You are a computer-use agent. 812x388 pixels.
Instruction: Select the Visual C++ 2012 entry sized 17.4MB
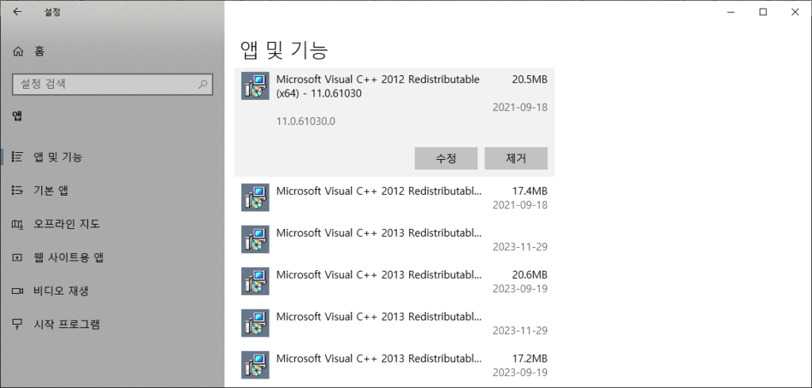coord(394,197)
